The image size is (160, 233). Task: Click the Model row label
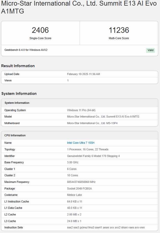click(8, 117)
